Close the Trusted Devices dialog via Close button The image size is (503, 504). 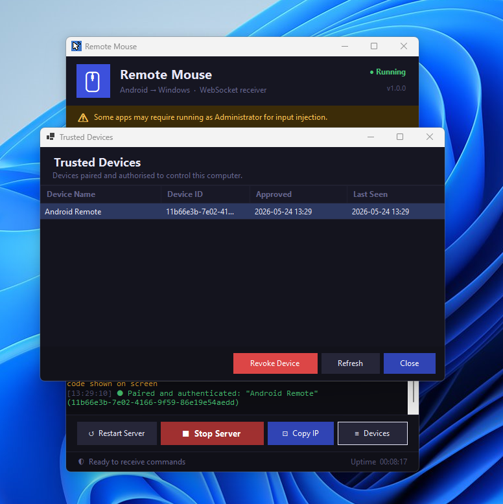410,363
